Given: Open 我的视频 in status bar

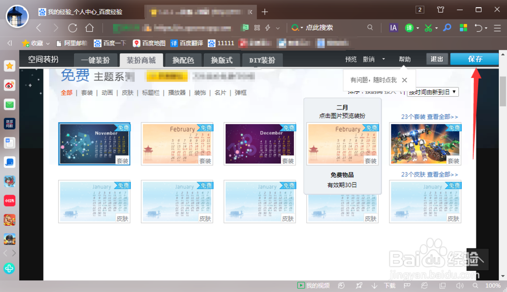Looking at the screenshot, I should pos(313,285).
